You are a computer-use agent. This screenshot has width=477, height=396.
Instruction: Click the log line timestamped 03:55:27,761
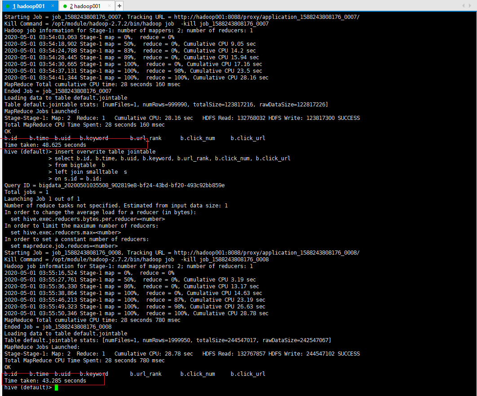[130, 280]
